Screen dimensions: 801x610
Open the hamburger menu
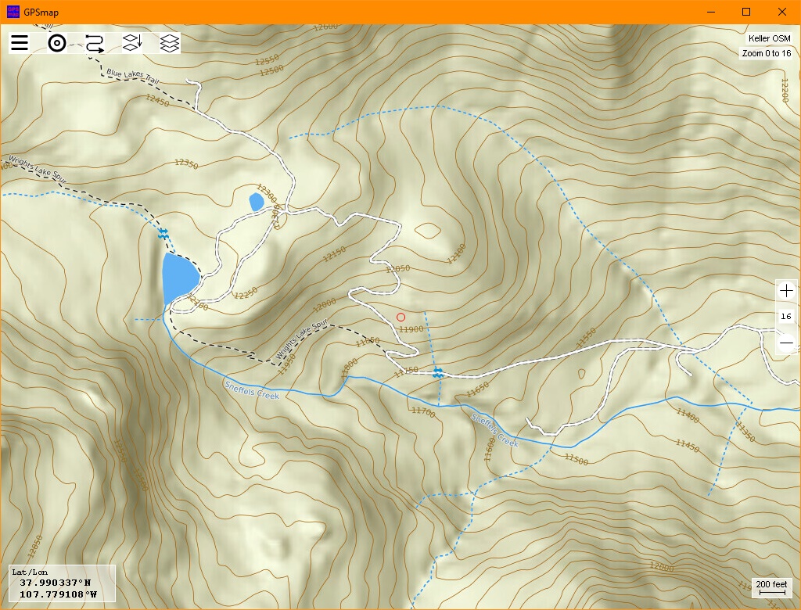tap(18, 42)
